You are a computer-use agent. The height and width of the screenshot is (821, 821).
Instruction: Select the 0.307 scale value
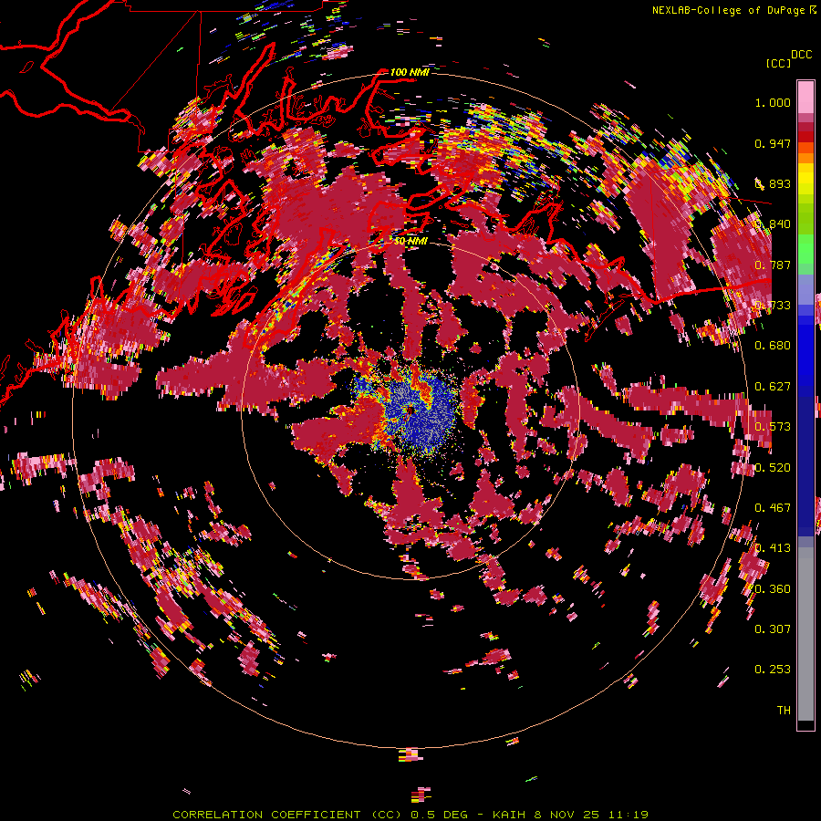[773, 629]
